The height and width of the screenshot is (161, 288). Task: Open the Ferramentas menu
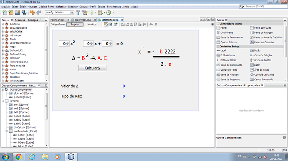pos(114,7)
